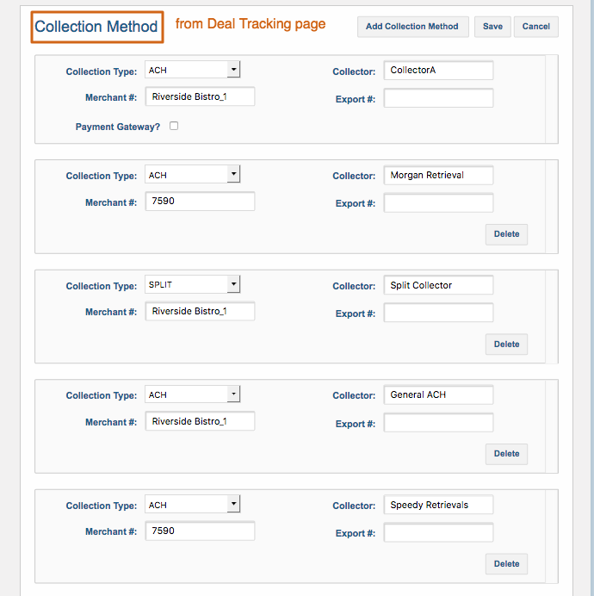Click Export # field for General ACH
594x596 pixels.
[x=438, y=423]
